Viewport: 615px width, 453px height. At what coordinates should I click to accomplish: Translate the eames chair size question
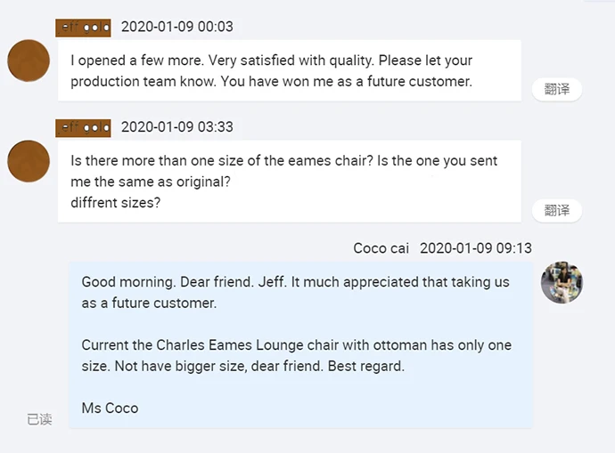557,210
